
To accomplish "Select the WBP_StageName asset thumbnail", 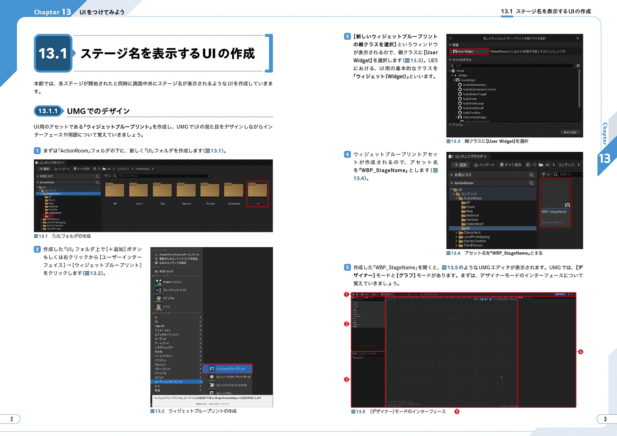I will [x=555, y=198].
